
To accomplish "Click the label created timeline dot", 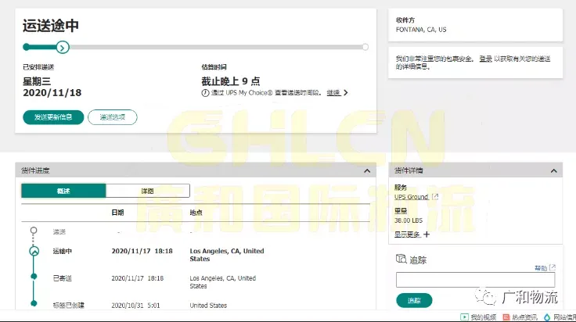I will [34, 303].
